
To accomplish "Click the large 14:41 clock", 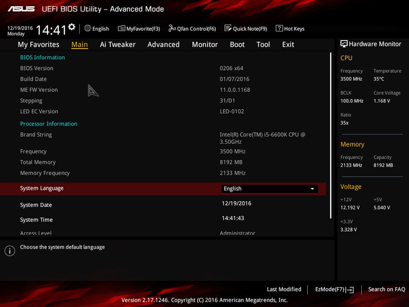I will pos(51,30).
